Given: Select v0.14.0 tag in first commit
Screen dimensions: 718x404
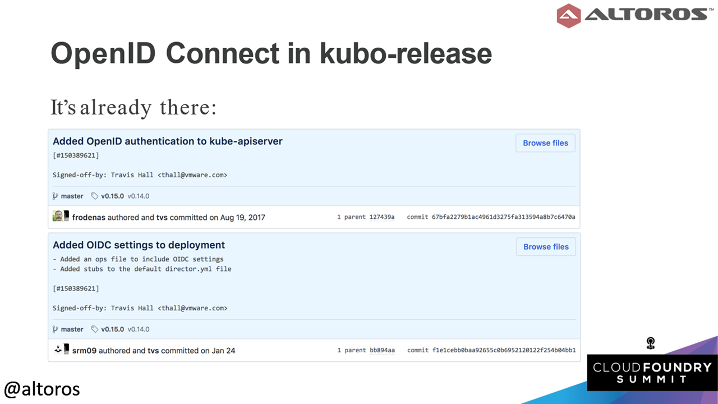Looking at the screenshot, I should coord(138,196).
